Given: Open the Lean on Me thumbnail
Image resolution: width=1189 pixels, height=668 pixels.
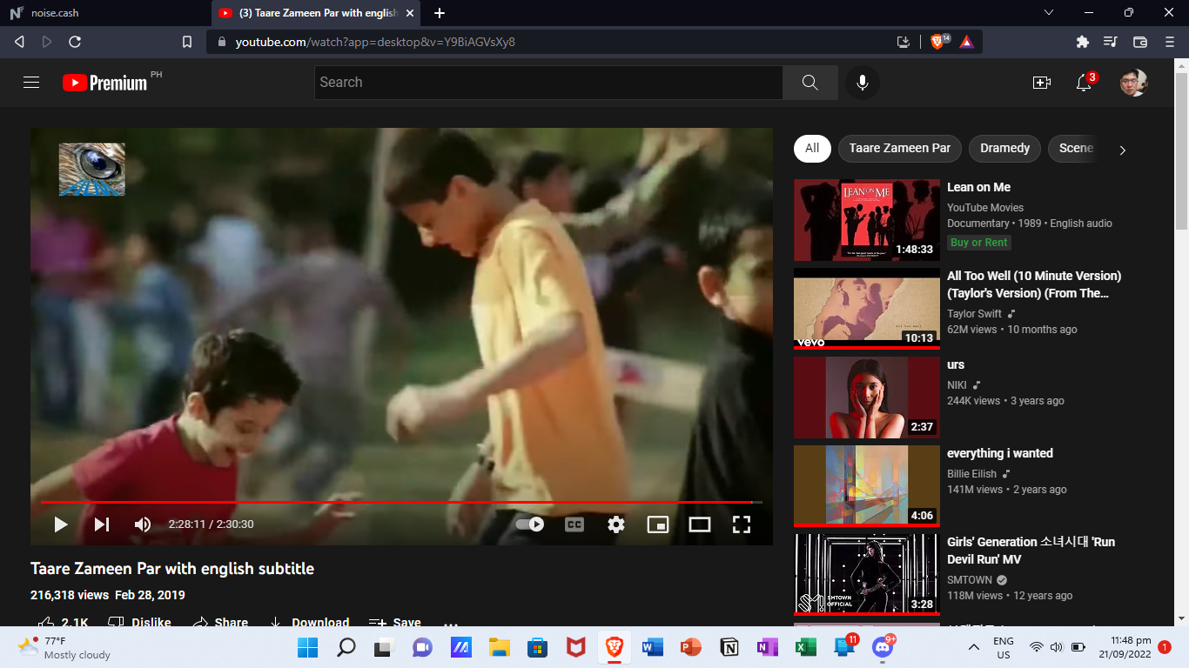Looking at the screenshot, I should click(867, 220).
